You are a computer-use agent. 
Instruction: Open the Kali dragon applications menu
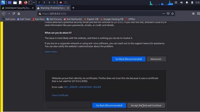pyautogui.click(x=3, y=2)
